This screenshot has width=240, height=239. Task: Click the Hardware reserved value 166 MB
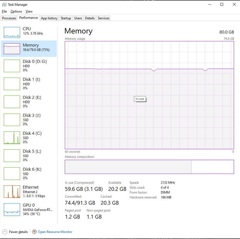click(x=166, y=197)
